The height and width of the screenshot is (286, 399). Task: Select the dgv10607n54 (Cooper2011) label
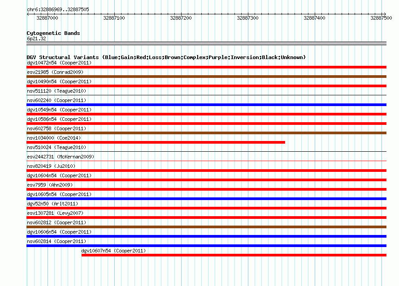tap(113, 251)
